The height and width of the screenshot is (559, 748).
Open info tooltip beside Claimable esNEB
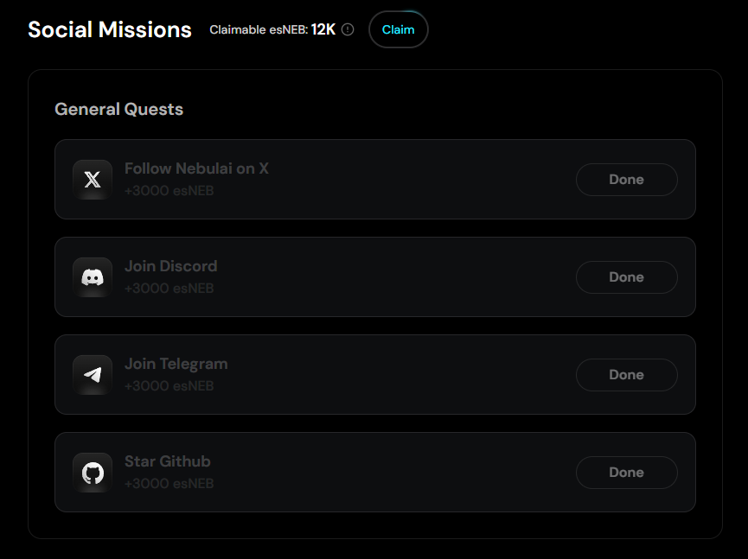coord(348,29)
